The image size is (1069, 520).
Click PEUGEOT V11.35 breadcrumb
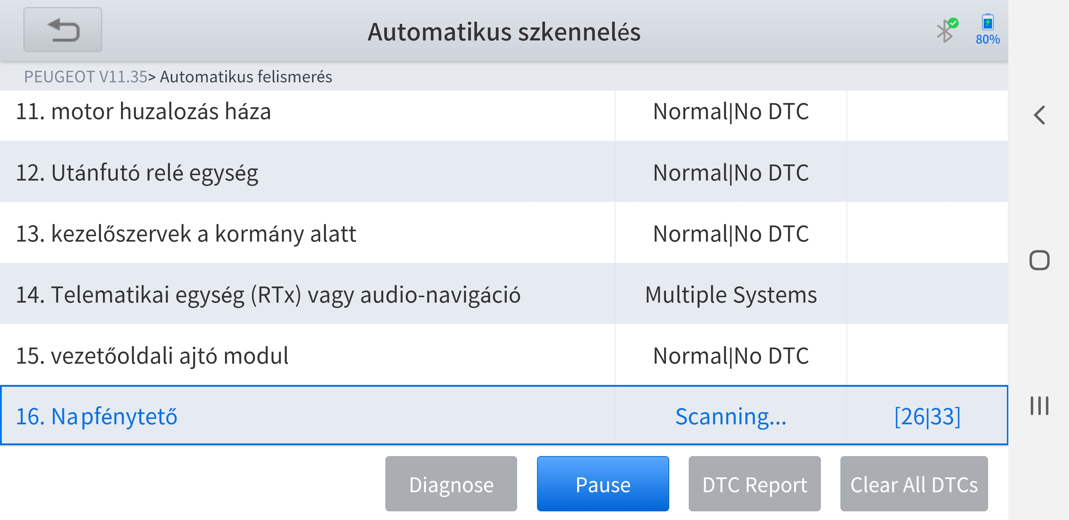(86, 77)
